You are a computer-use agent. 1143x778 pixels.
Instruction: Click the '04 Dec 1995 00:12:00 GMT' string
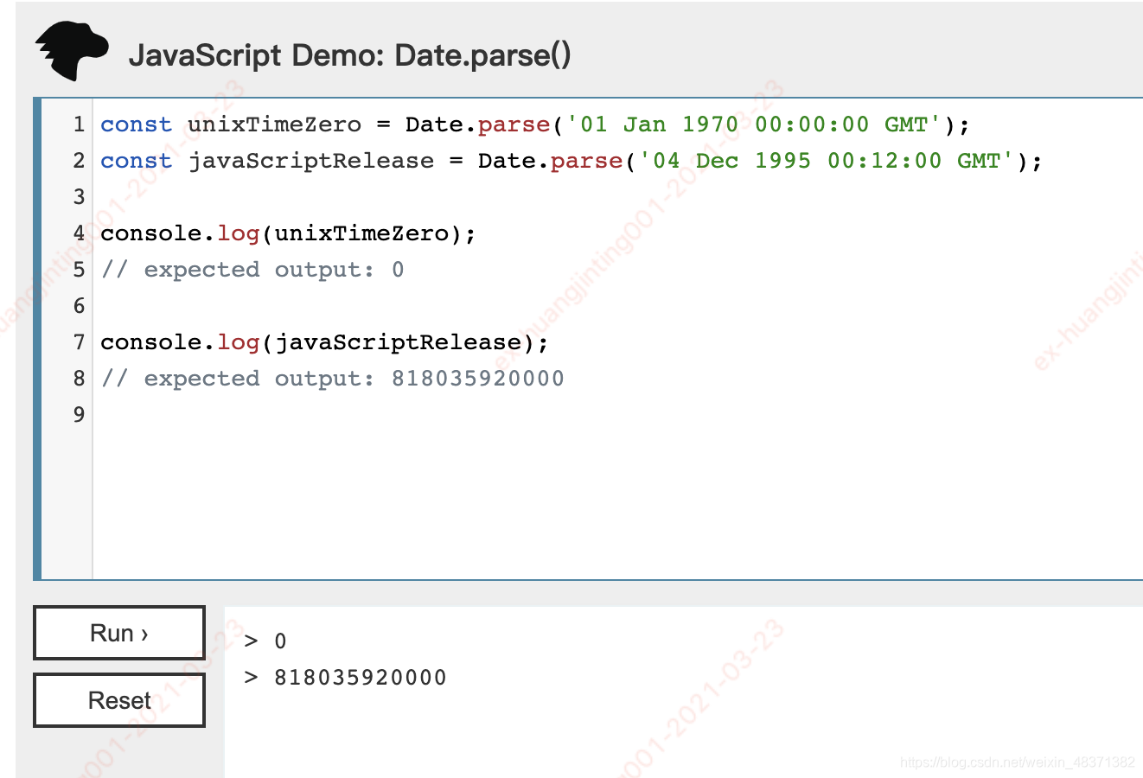[826, 161]
